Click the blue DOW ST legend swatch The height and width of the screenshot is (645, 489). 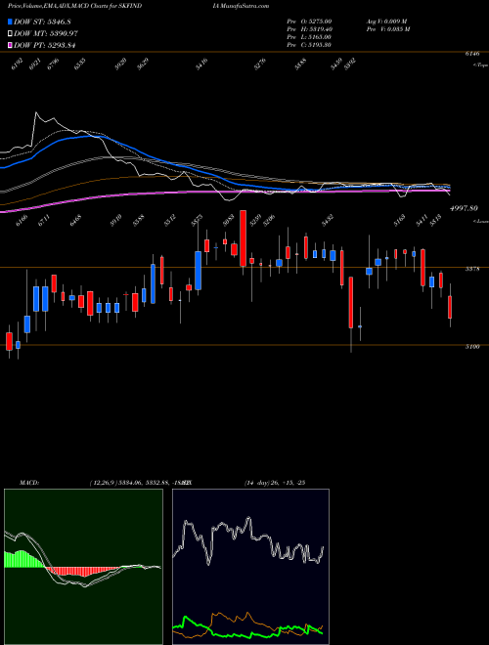pos(10,21)
